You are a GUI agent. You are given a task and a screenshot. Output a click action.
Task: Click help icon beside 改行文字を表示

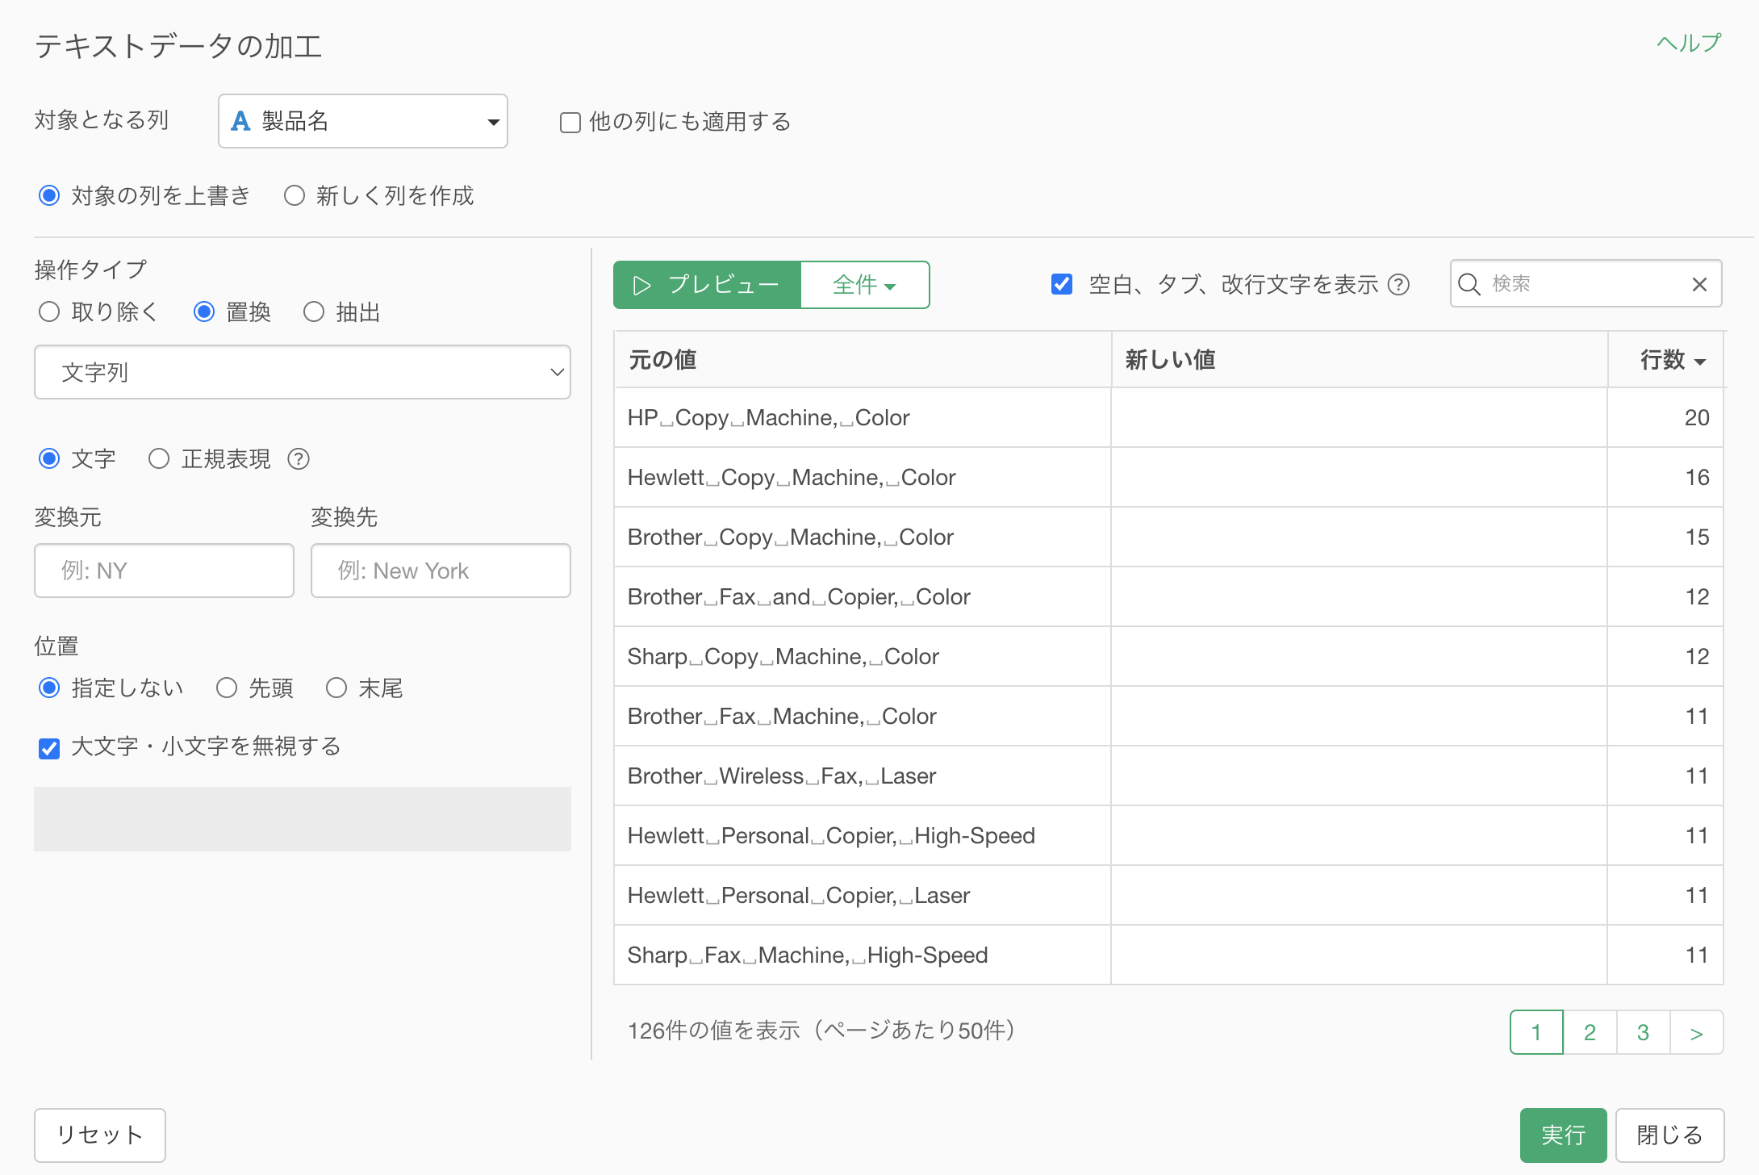[x=1398, y=284]
